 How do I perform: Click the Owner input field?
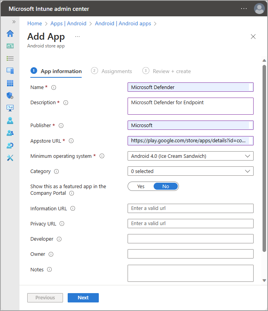(190, 254)
